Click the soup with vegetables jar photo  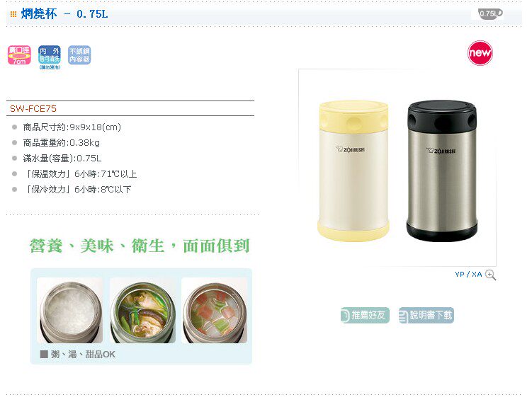pyautogui.click(x=143, y=310)
